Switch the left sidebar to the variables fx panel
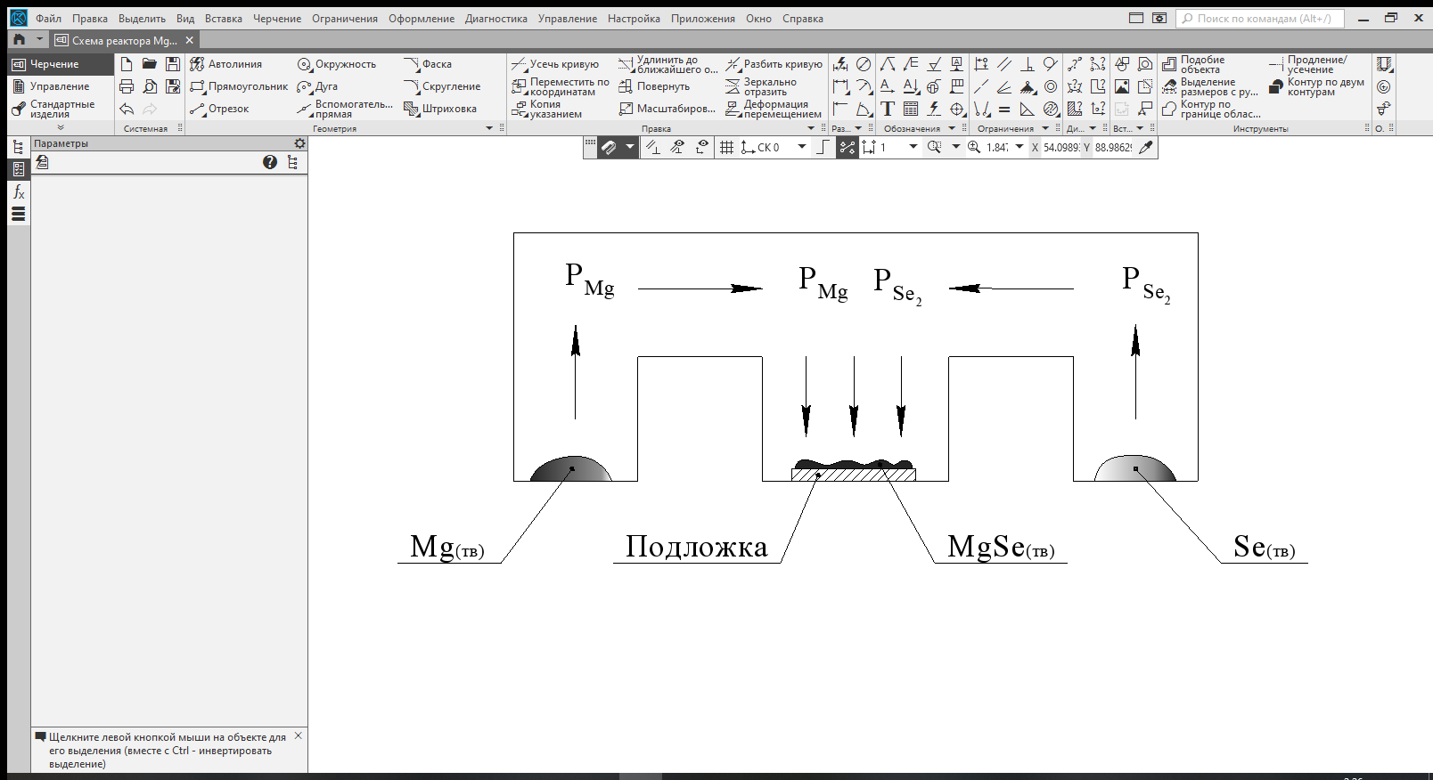Screen dimensions: 1433x780 [18, 191]
